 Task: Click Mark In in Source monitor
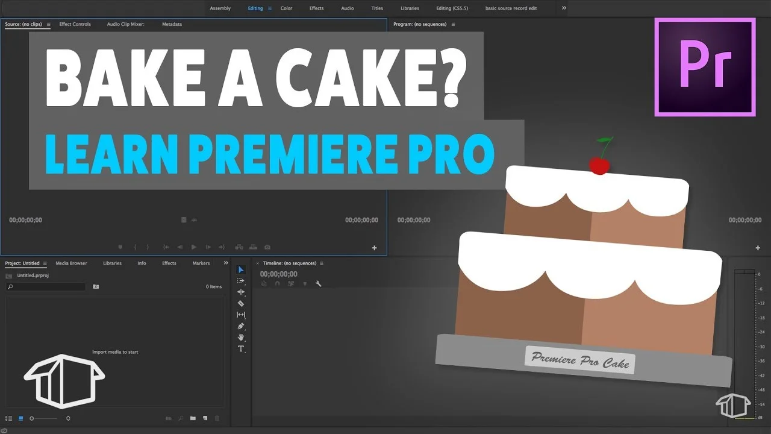[x=135, y=247]
